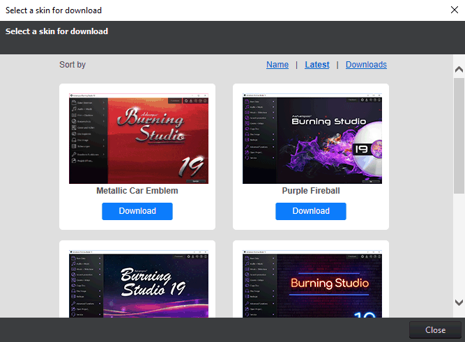
Task: Click the Metallic Car Emblem label
Action: point(137,191)
